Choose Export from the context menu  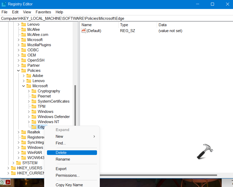coord(61,169)
